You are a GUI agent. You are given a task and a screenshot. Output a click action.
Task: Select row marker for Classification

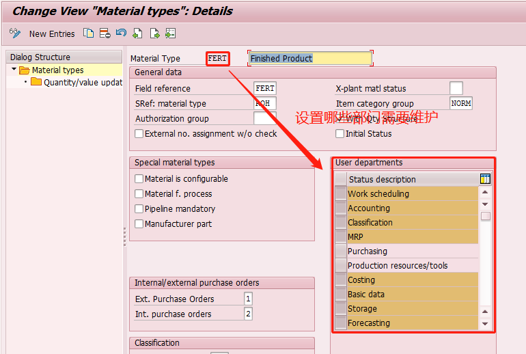click(x=341, y=223)
